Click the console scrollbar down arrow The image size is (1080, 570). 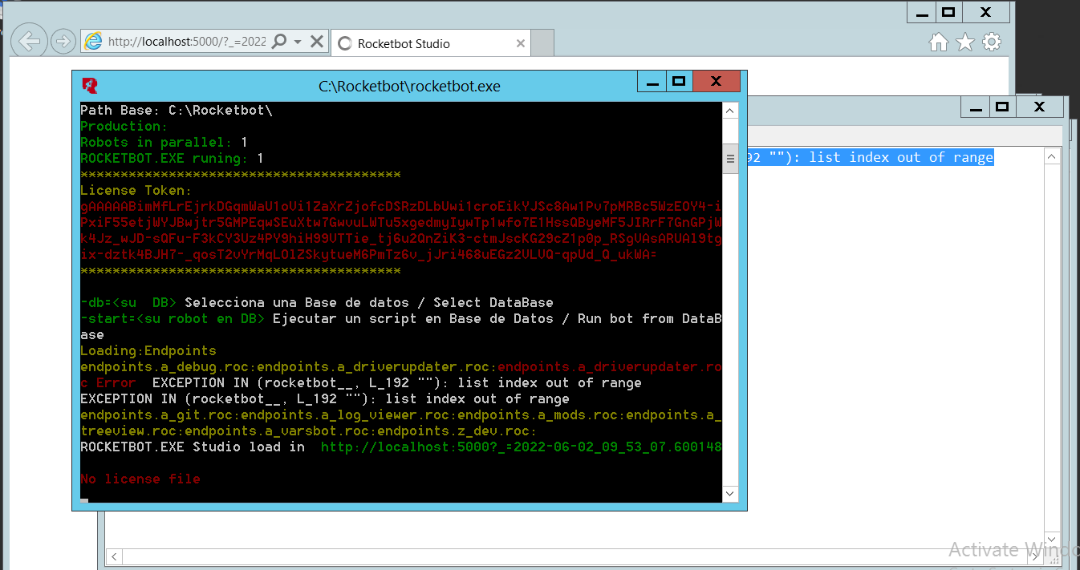(730, 494)
